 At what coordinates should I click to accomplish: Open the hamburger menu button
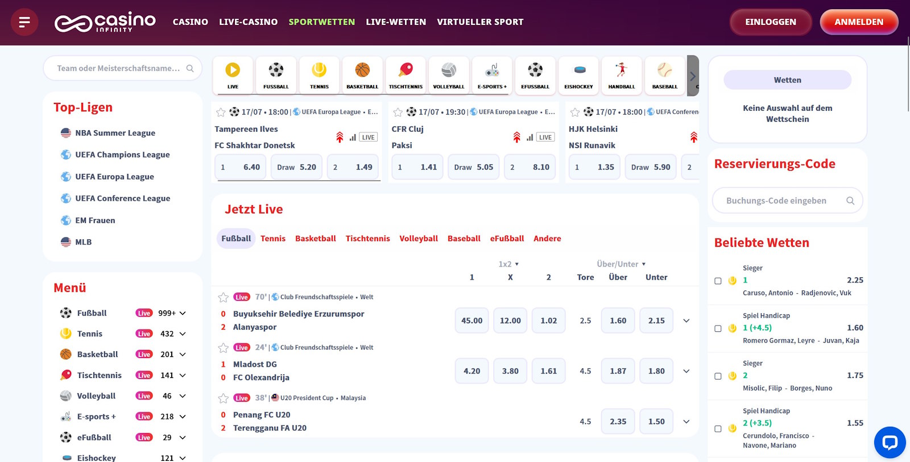[x=24, y=22]
